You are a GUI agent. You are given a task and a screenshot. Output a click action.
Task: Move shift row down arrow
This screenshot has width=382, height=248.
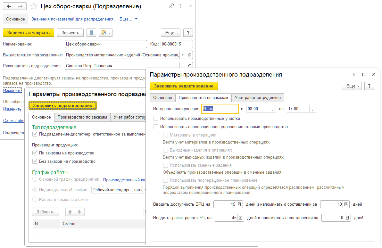[79, 212]
